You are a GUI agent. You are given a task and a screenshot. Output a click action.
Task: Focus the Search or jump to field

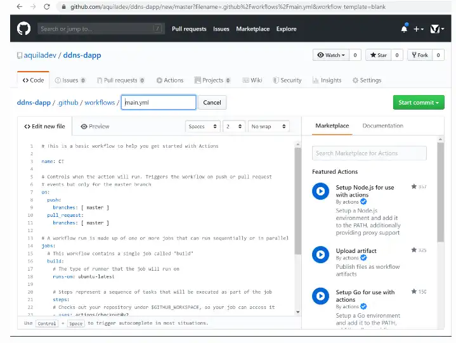[x=101, y=29]
